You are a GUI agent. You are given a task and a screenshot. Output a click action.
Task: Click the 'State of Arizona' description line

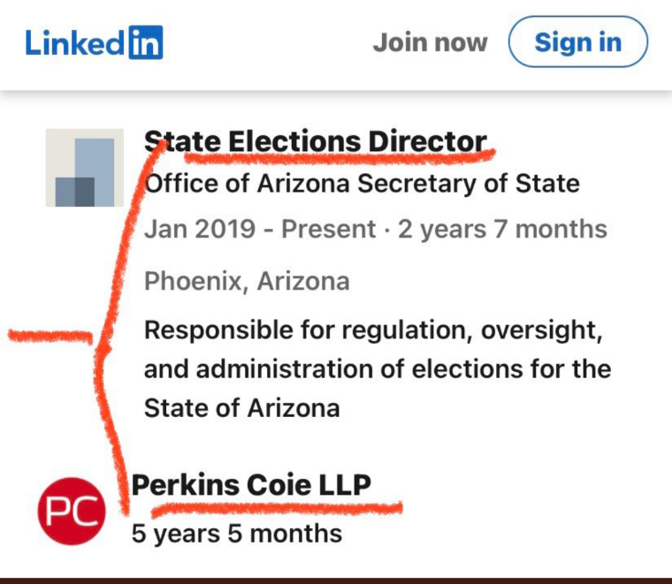point(242,407)
